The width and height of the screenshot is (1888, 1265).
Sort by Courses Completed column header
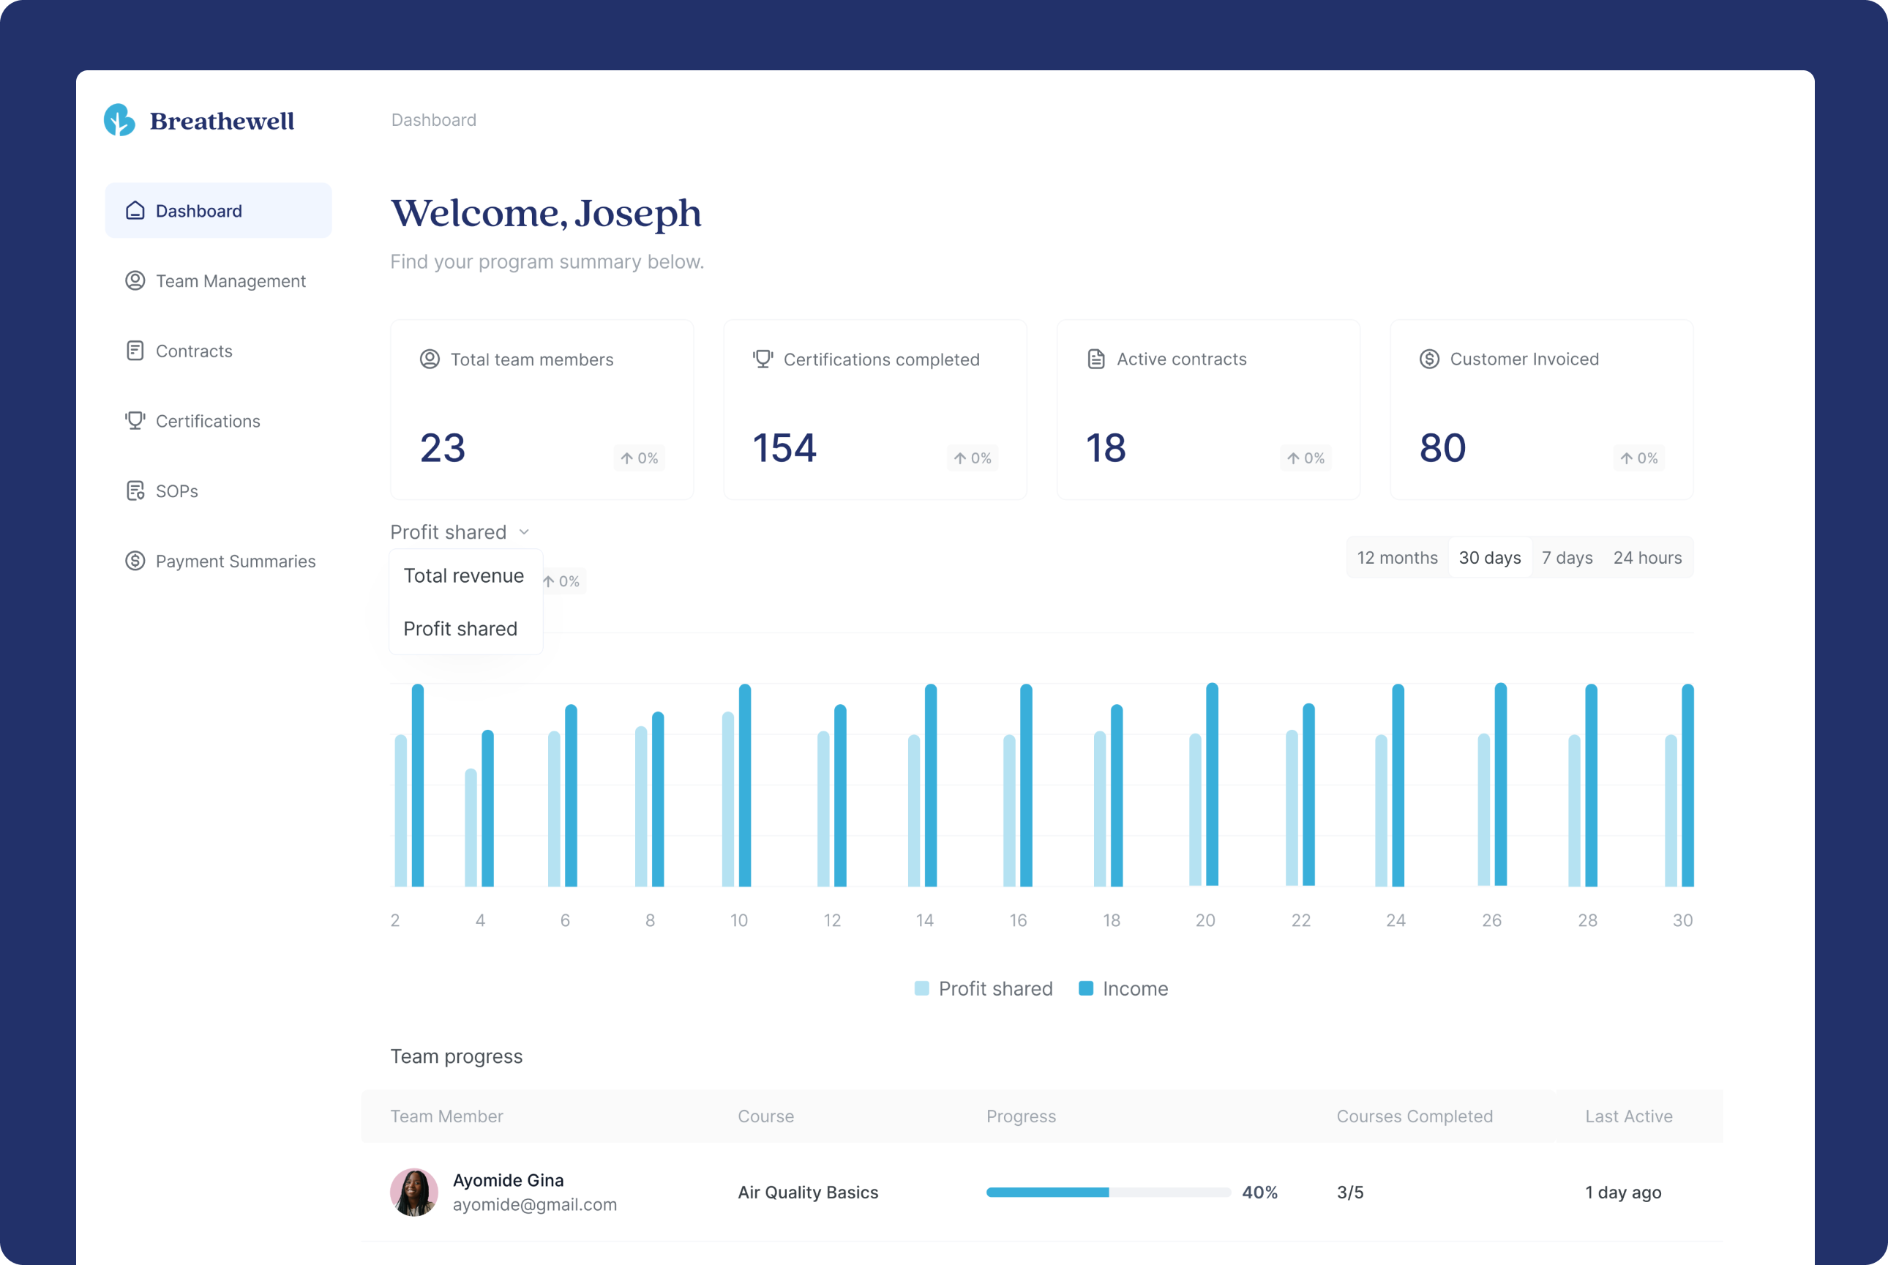point(1415,1116)
